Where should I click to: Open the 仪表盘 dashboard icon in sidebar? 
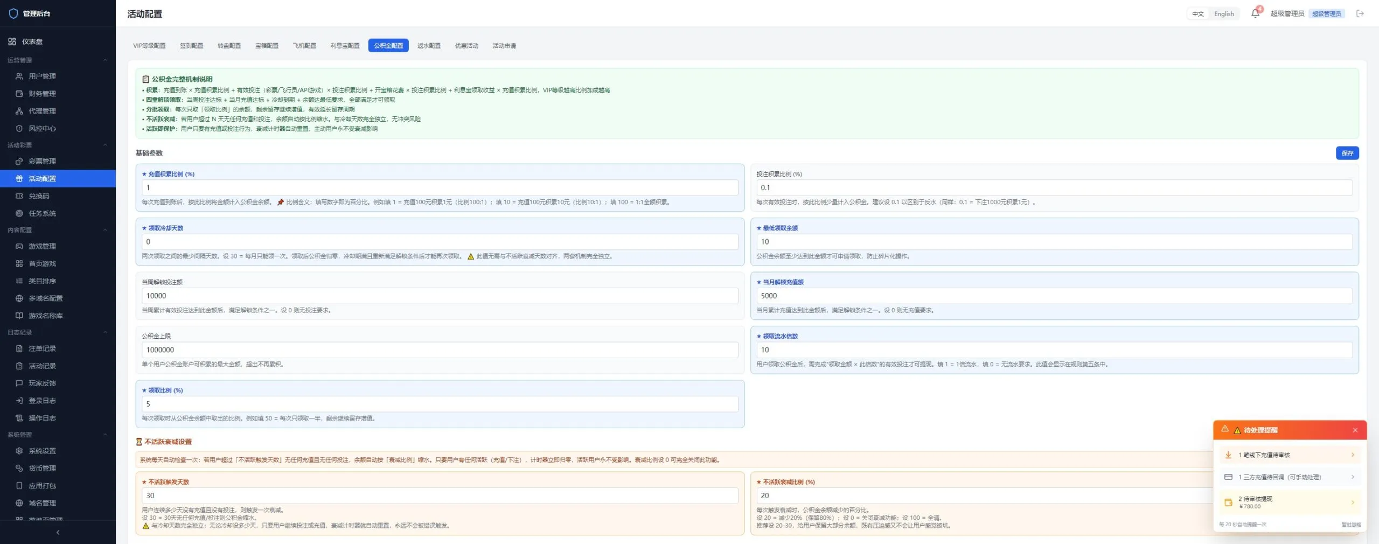[12, 41]
